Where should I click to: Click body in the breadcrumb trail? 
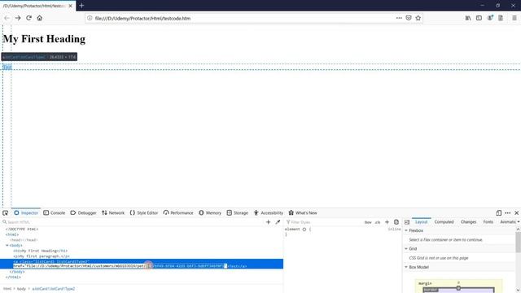(22, 289)
